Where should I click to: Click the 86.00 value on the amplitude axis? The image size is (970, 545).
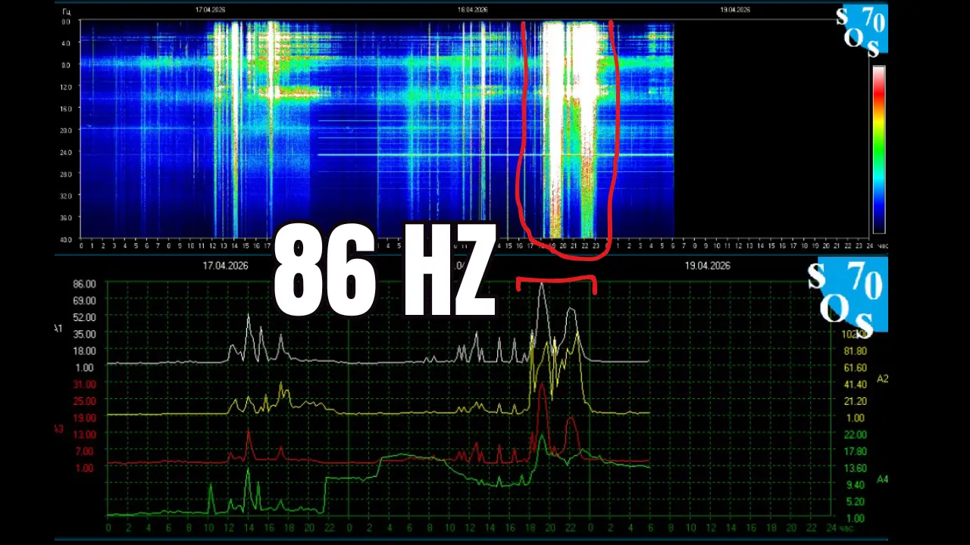click(x=84, y=284)
